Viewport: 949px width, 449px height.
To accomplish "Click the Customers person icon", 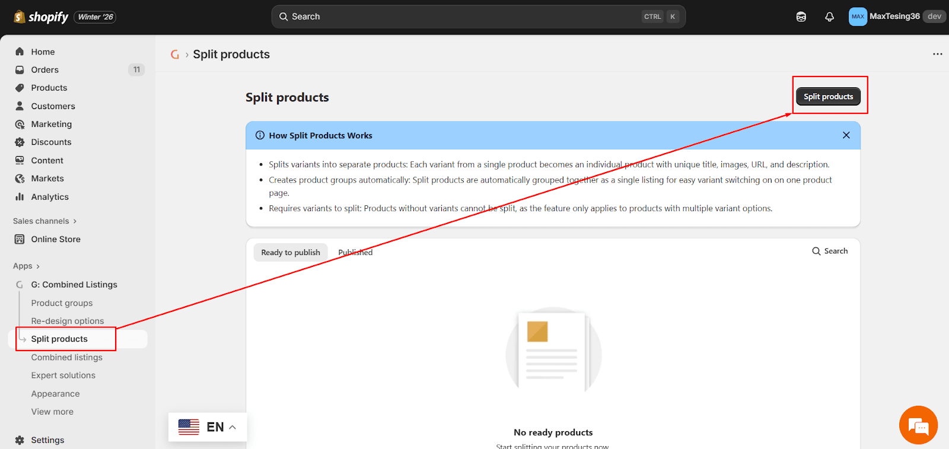I will [x=20, y=106].
